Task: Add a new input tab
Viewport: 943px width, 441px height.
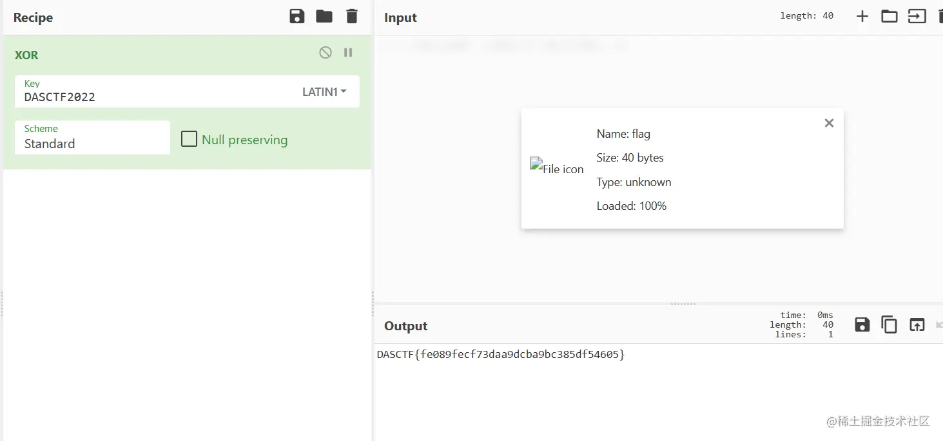Action: tap(862, 17)
